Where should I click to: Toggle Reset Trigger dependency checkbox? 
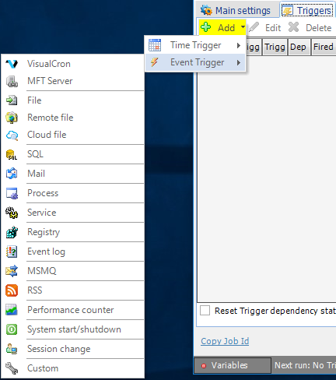point(205,310)
